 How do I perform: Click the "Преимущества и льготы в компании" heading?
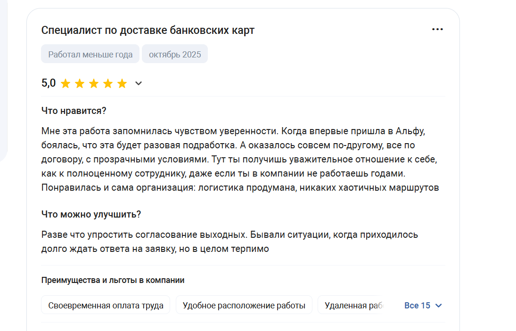[113, 280]
